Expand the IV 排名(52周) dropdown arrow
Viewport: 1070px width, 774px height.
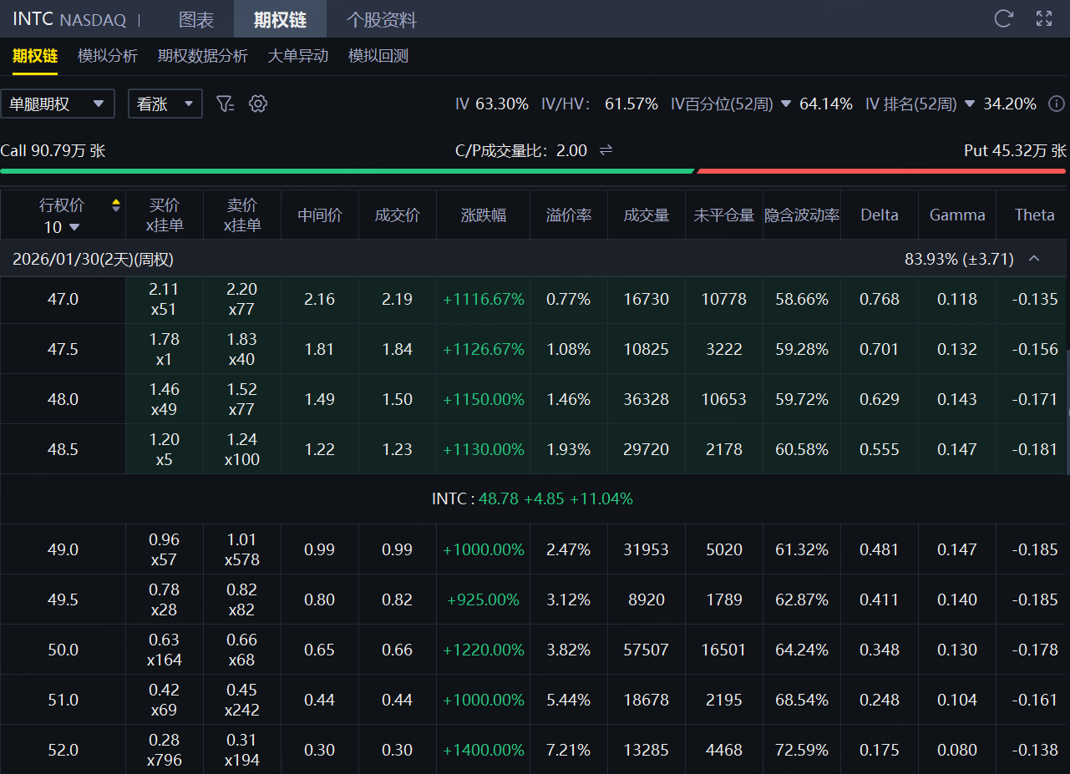[x=970, y=104]
